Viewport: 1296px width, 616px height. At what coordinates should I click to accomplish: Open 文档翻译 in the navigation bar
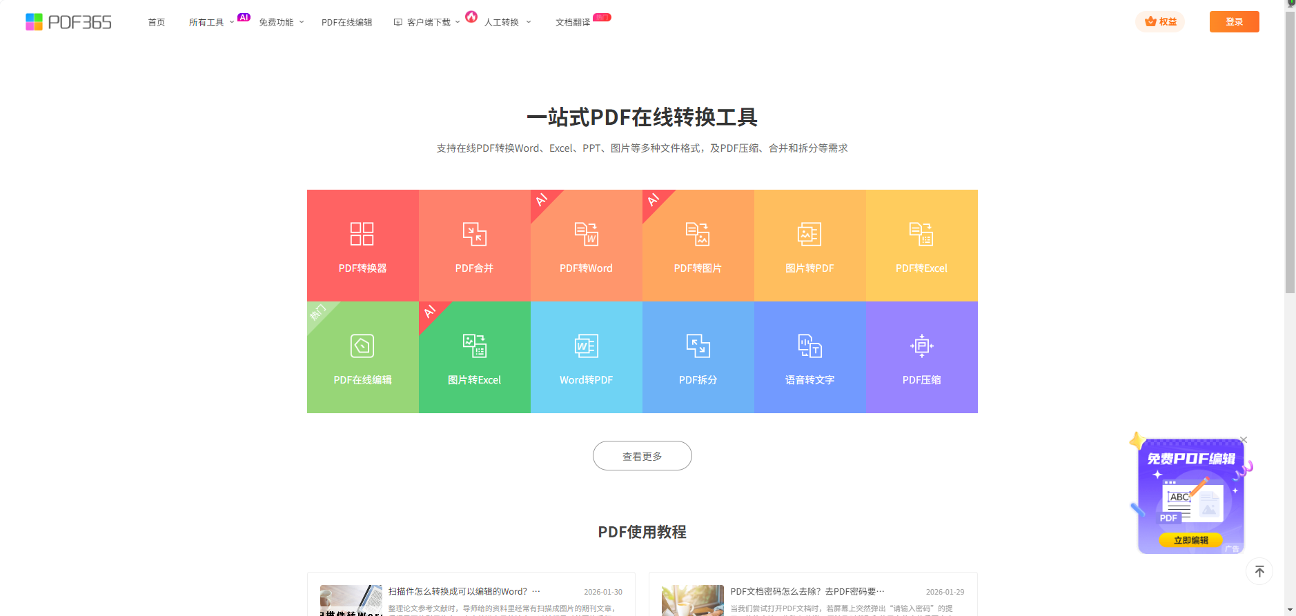pos(573,22)
